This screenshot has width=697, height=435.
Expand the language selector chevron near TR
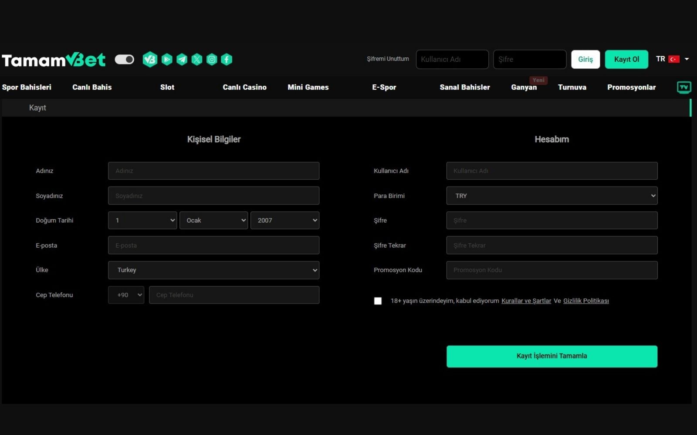click(687, 59)
